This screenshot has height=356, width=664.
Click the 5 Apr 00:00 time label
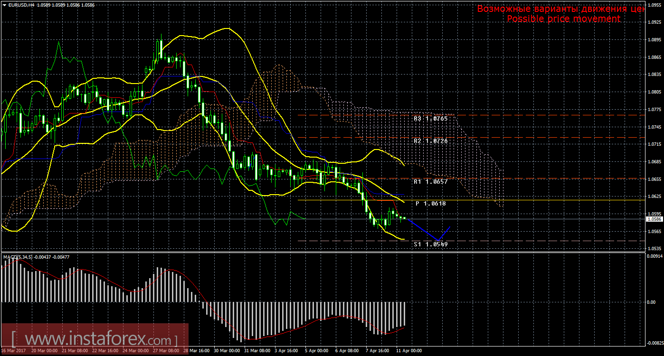317,351
